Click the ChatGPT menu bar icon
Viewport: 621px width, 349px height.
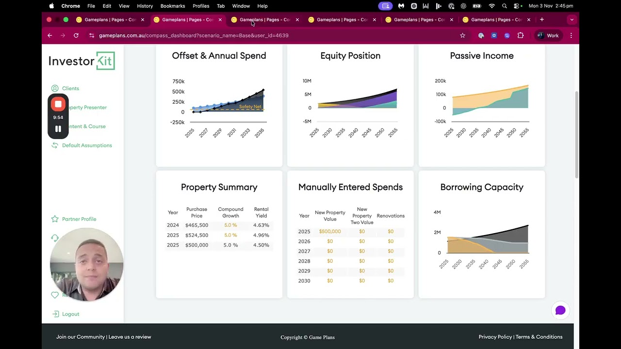463,6
